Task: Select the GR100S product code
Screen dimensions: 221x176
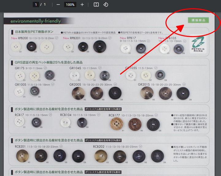Action: 21,85
